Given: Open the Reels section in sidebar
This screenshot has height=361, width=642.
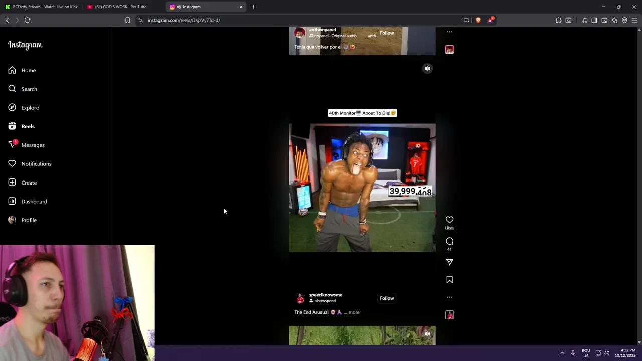Looking at the screenshot, I should pos(22,126).
